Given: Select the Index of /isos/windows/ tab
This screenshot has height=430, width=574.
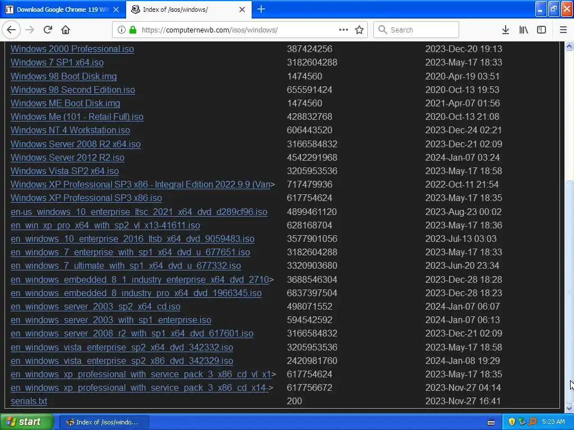Looking at the screenshot, I should pyautogui.click(x=188, y=10).
